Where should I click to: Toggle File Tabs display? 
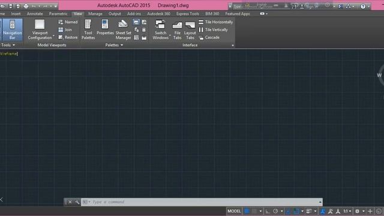178,30
